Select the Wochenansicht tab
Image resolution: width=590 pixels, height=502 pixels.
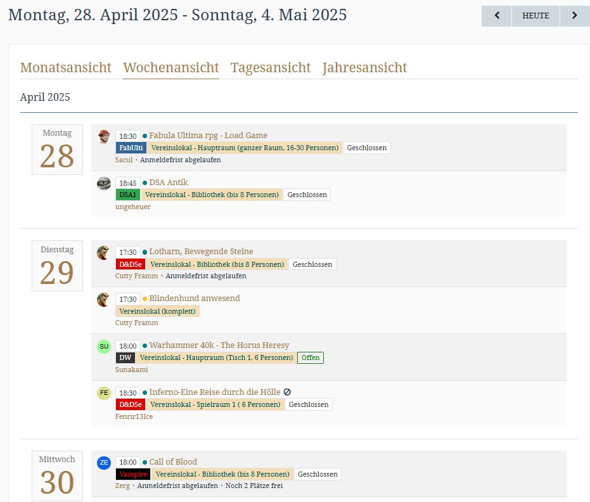171,68
